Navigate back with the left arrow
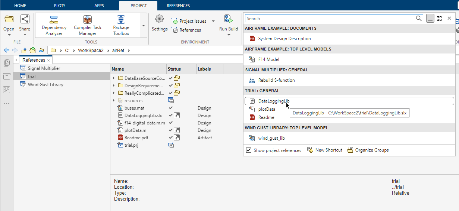 (7, 50)
